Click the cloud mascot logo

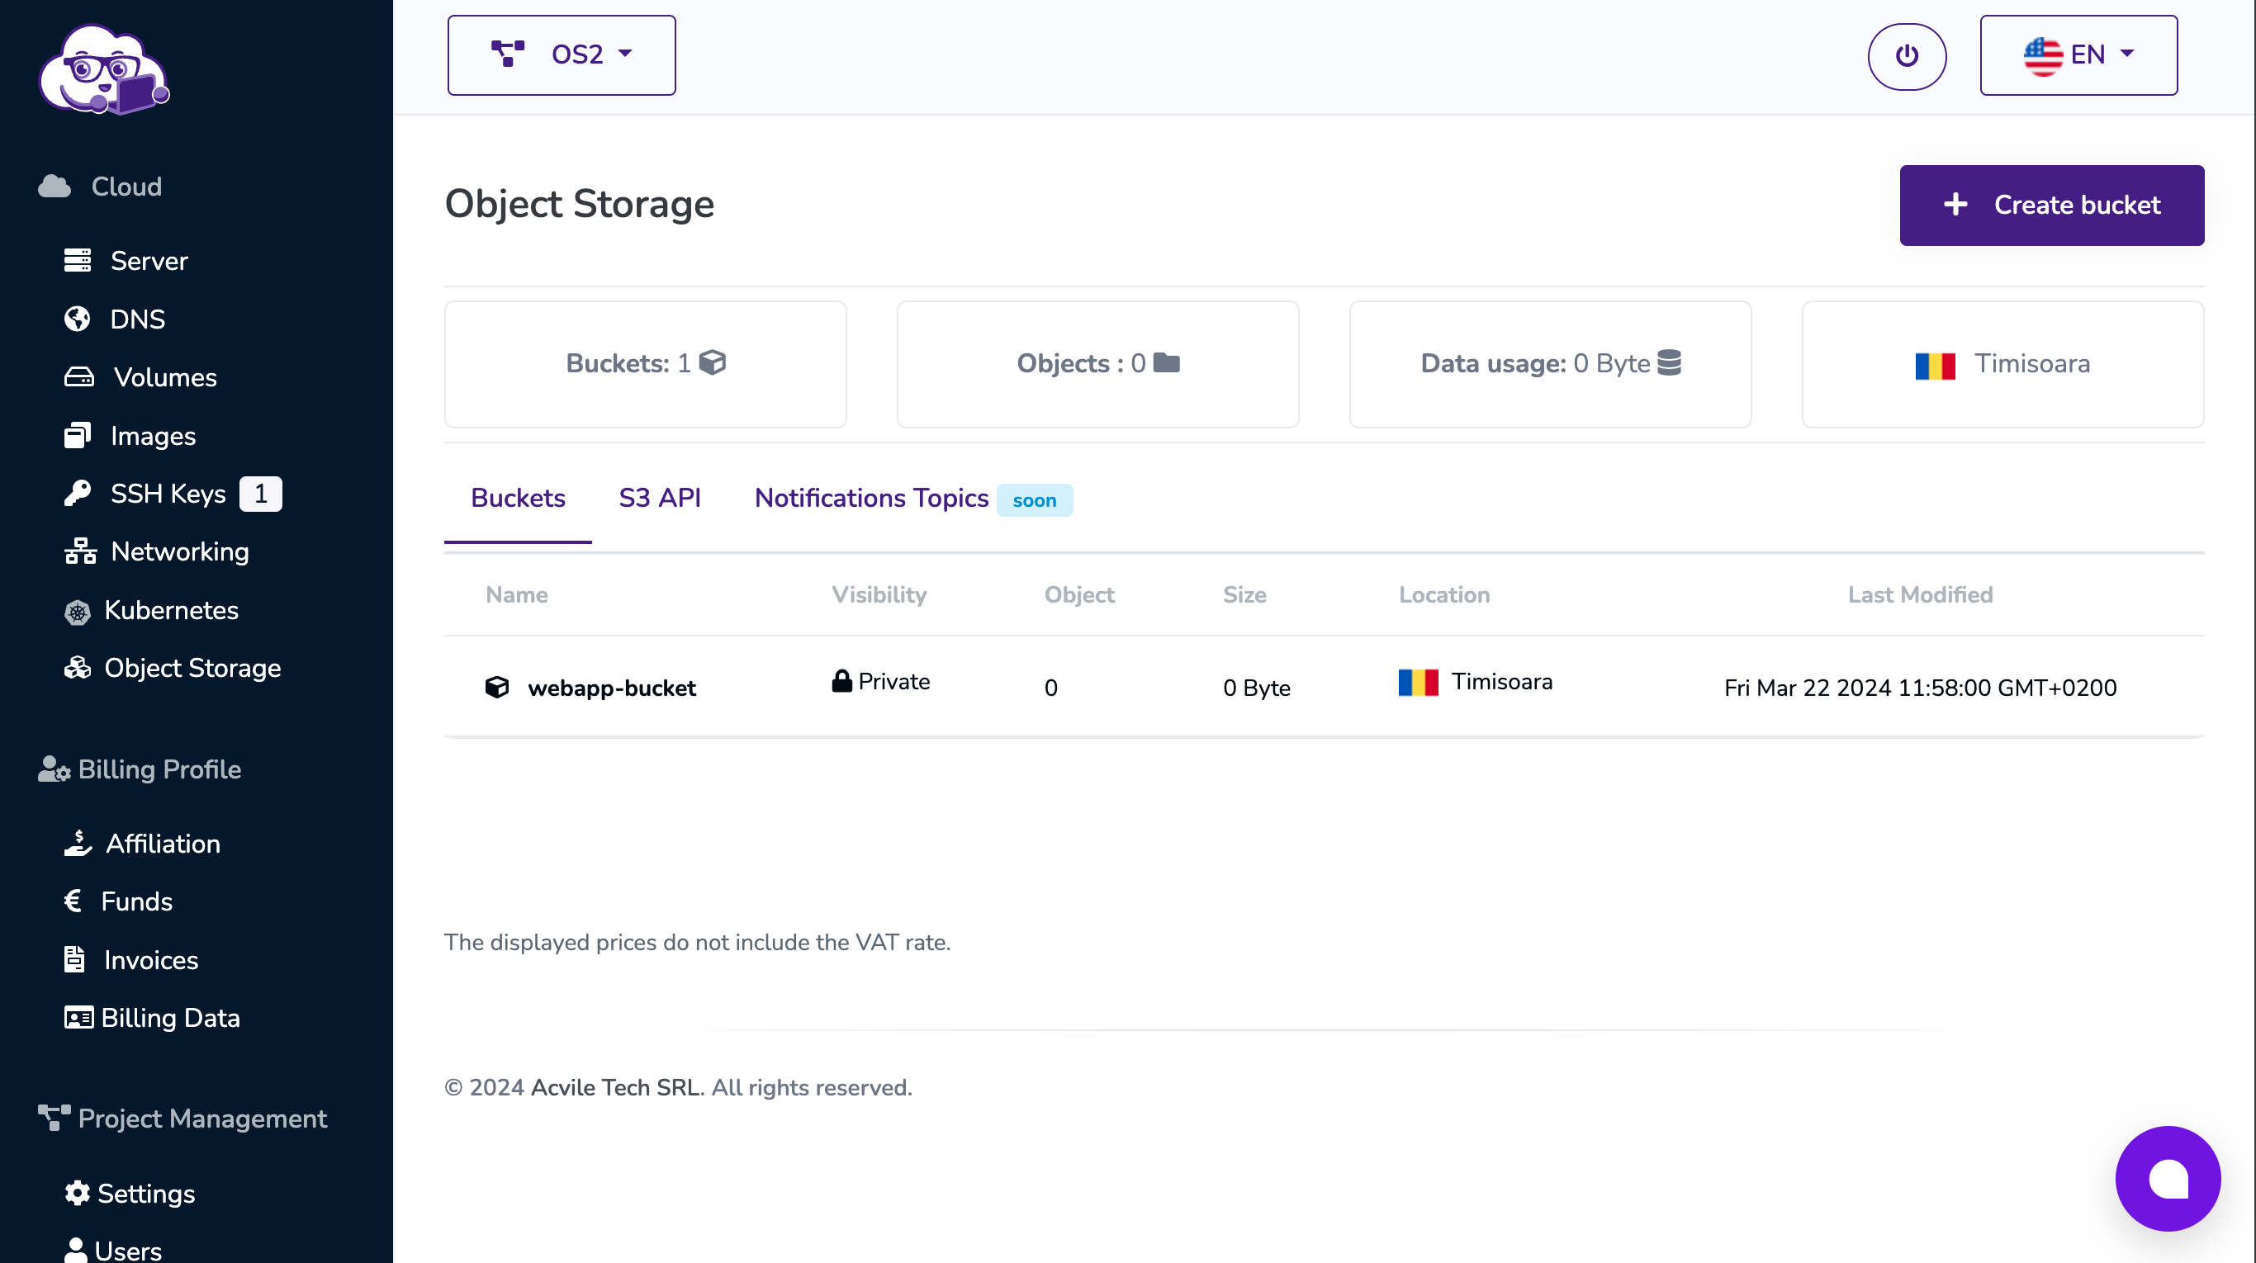point(103,70)
